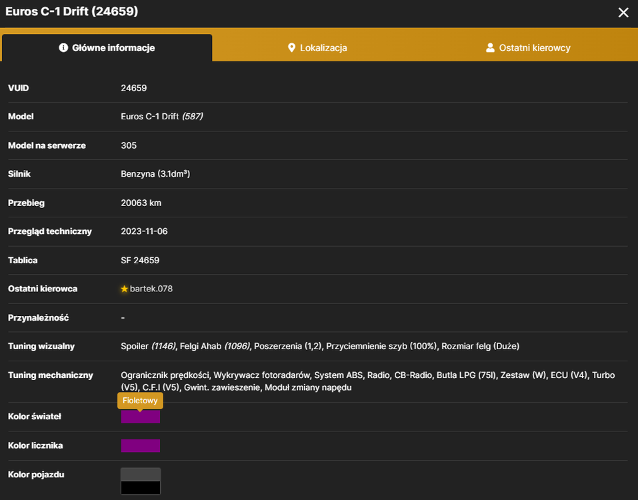Click the grey upper Kolor pojazdu swatch

pyautogui.click(x=141, y=475)
